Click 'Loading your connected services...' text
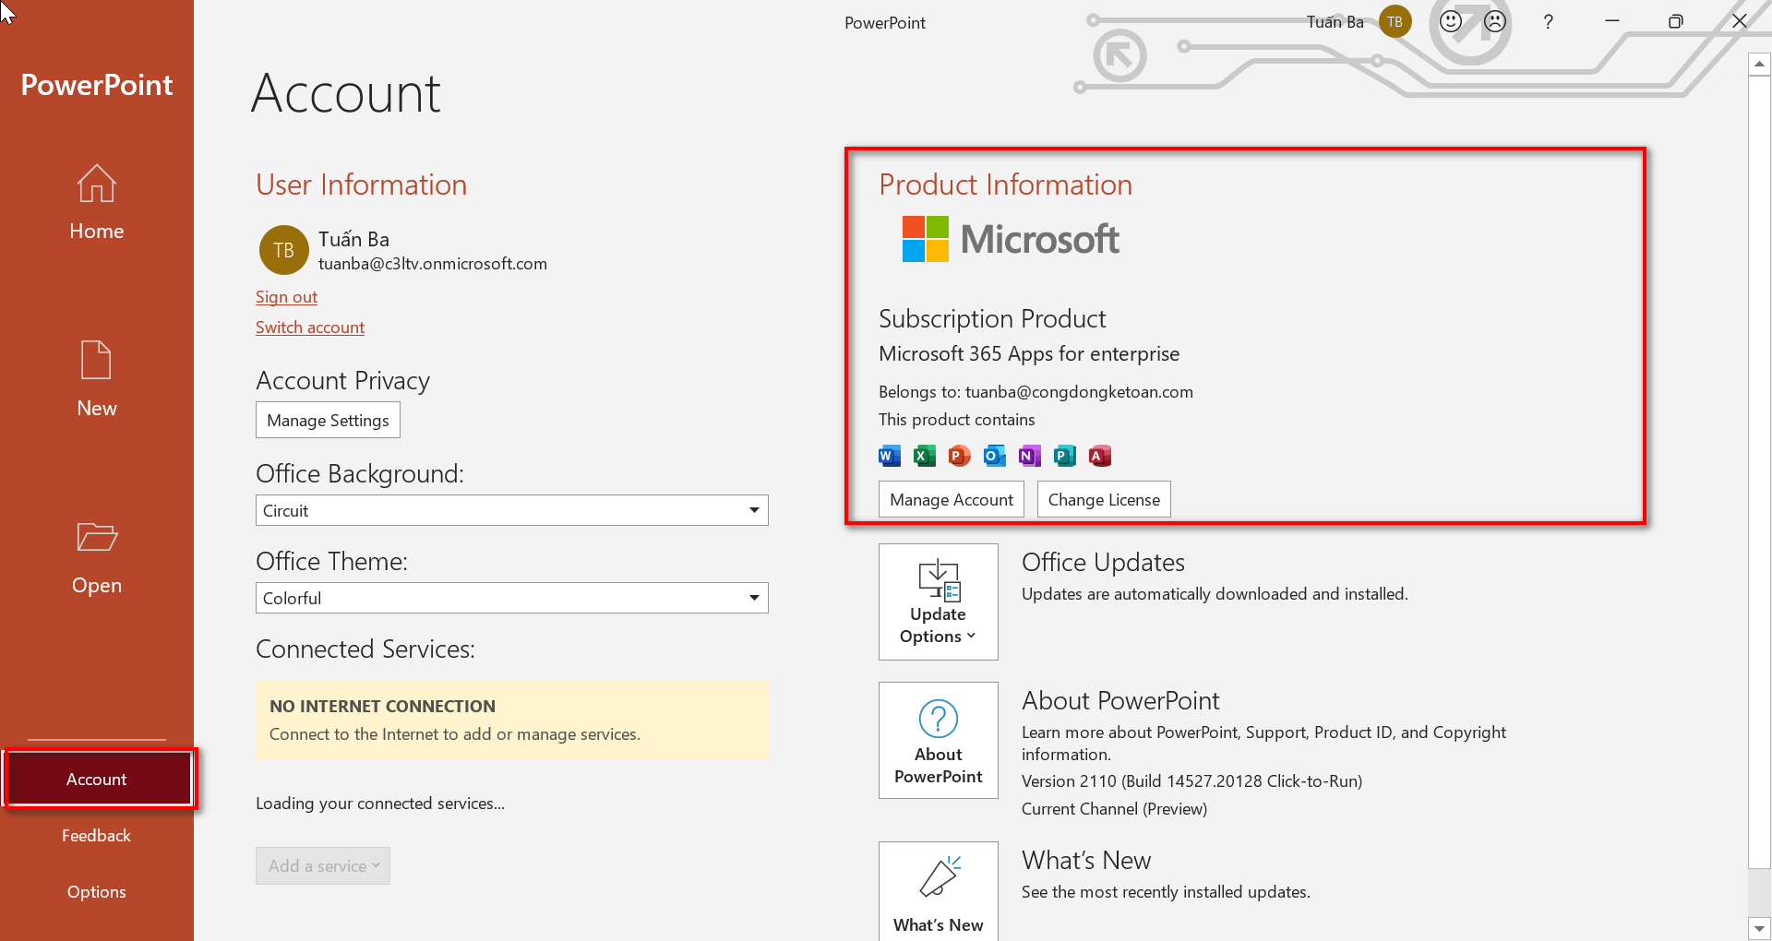 [x=380, y=804]
